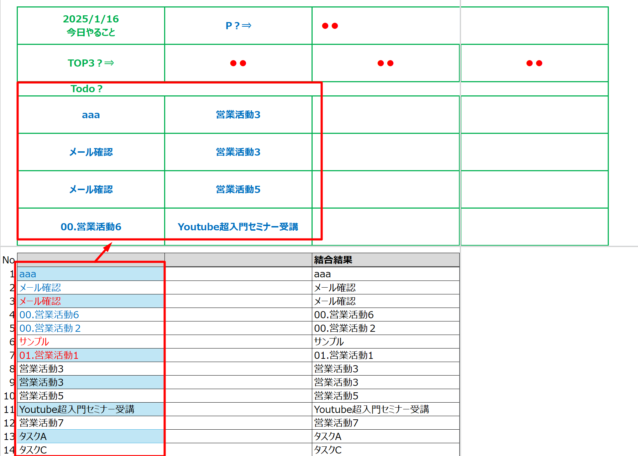Select the P?⇒ cell

click(238, 26)
